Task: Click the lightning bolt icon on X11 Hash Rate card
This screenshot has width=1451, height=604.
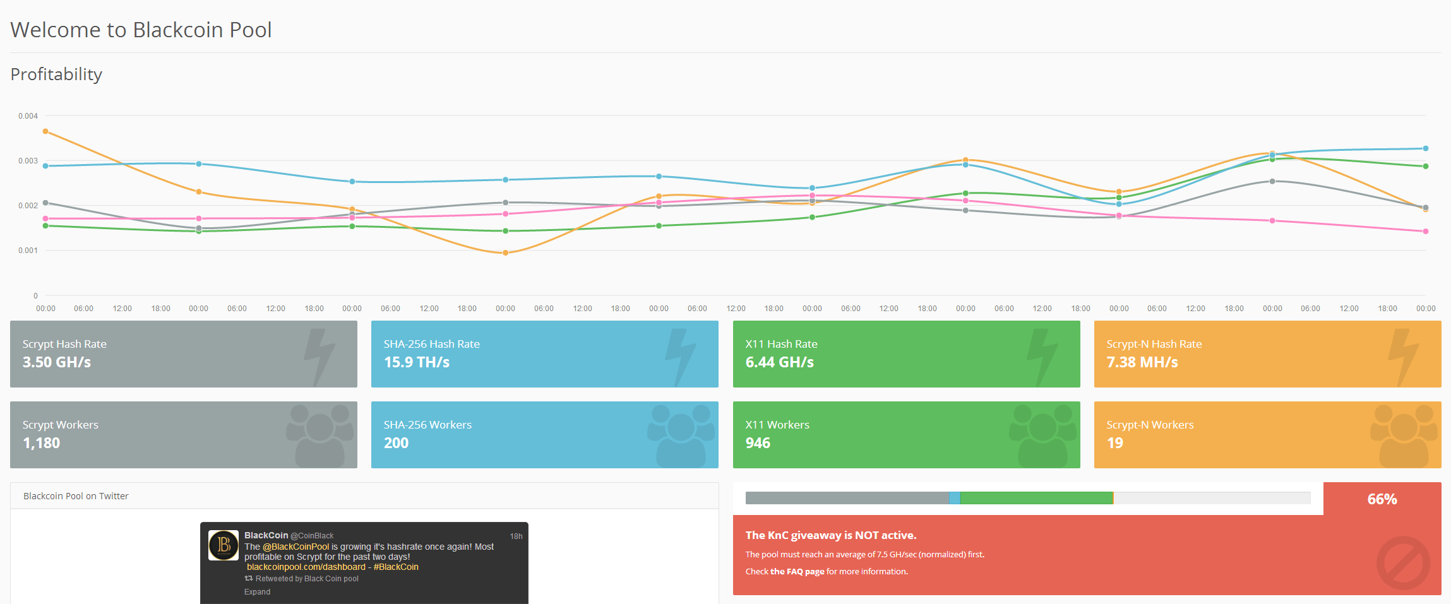Action: (1042, 357)
